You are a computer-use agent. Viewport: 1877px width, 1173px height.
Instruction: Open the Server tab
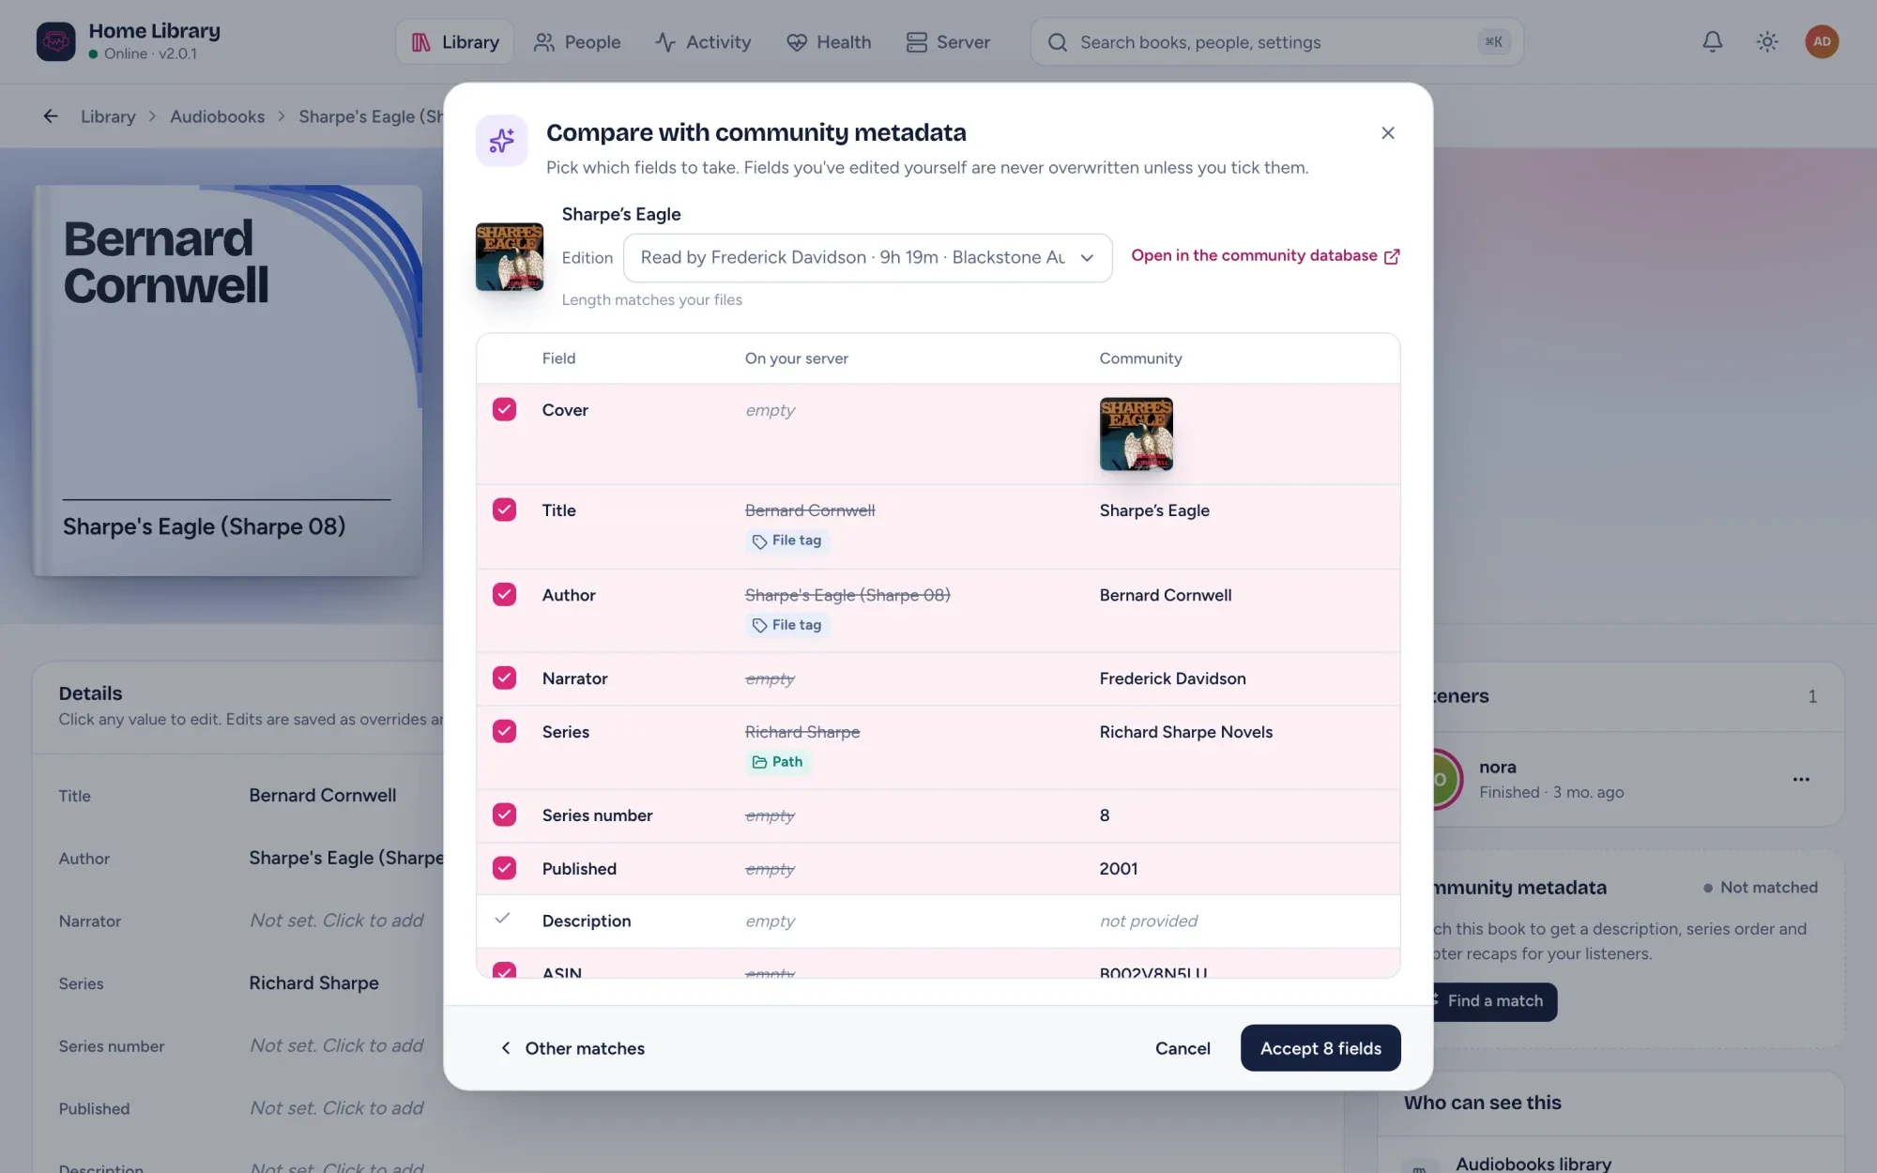tap(948, 42)
